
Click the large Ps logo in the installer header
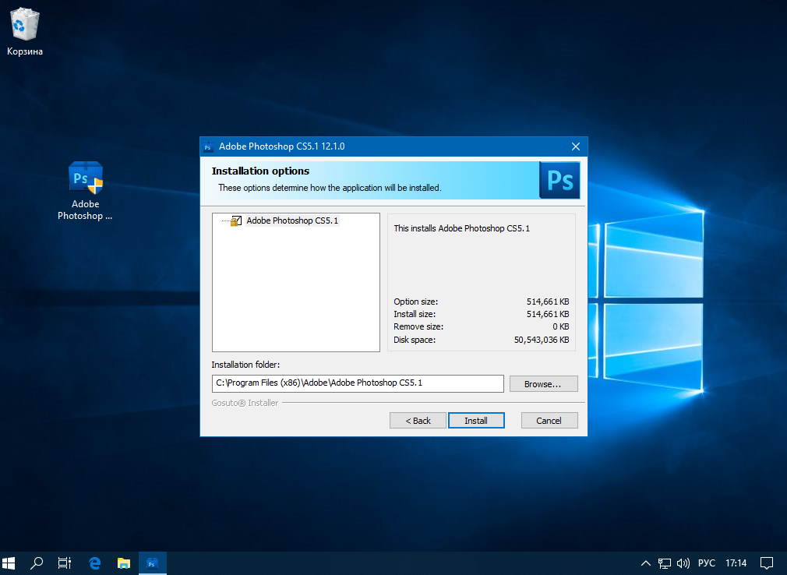click(559, 180)
